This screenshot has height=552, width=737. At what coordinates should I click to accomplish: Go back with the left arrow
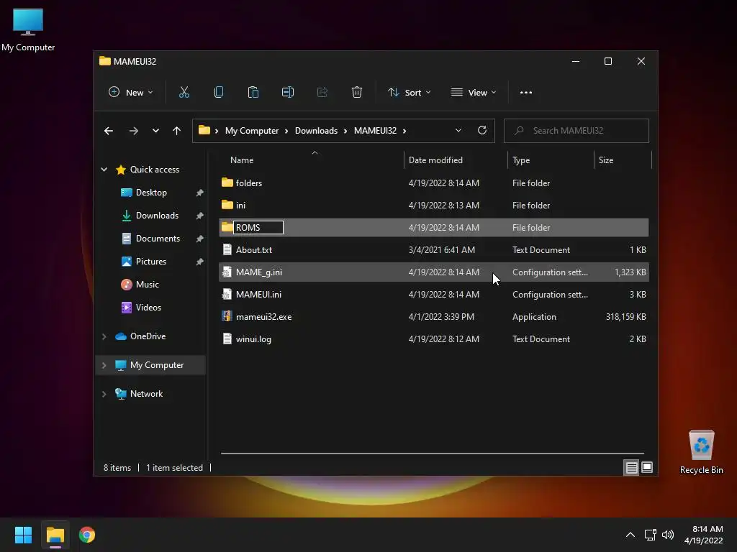(x=109, y=131)
